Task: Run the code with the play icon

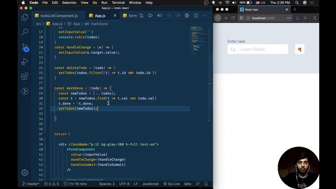Action: click(151, 16)
